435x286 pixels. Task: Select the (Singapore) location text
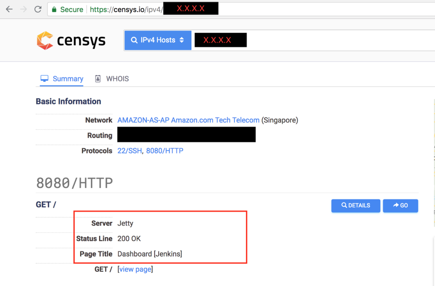click(x=280, y=120)
